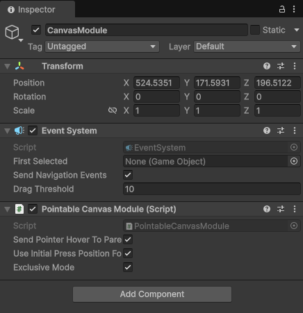The height and width of the screenshot is (313, 303).
Task: Uncheck Send Navigation Events
Action: point(128,175)
